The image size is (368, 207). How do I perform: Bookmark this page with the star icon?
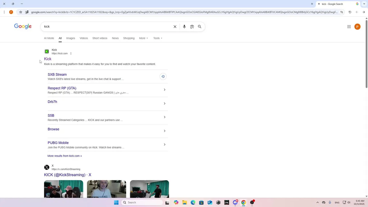pos(21,12)
